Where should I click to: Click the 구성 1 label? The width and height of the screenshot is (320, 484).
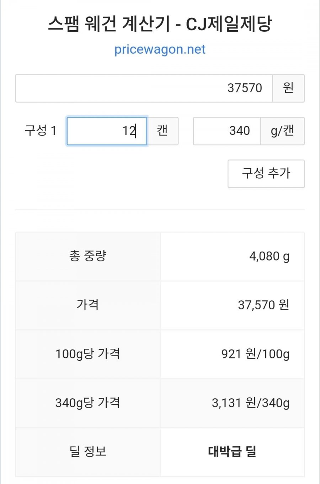(x=41, y=131)
